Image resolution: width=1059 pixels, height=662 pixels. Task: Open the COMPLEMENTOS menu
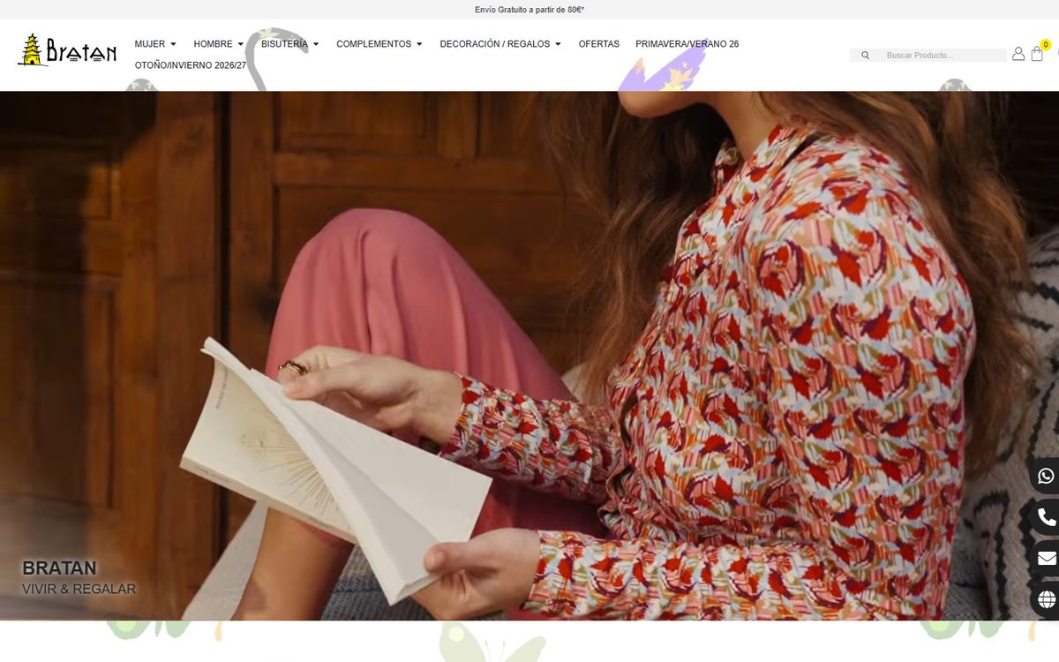pyautogui.click(x=374, y=44)
